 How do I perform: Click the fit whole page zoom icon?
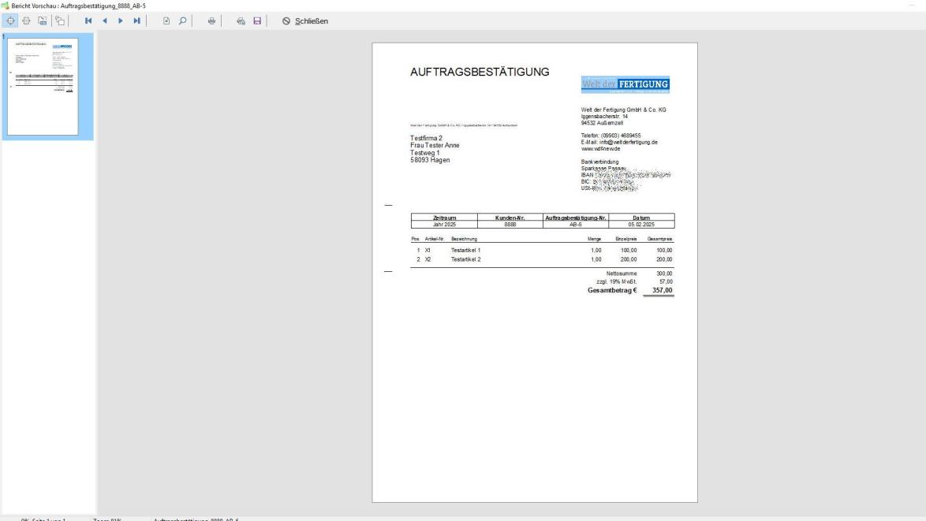[9, 20]
